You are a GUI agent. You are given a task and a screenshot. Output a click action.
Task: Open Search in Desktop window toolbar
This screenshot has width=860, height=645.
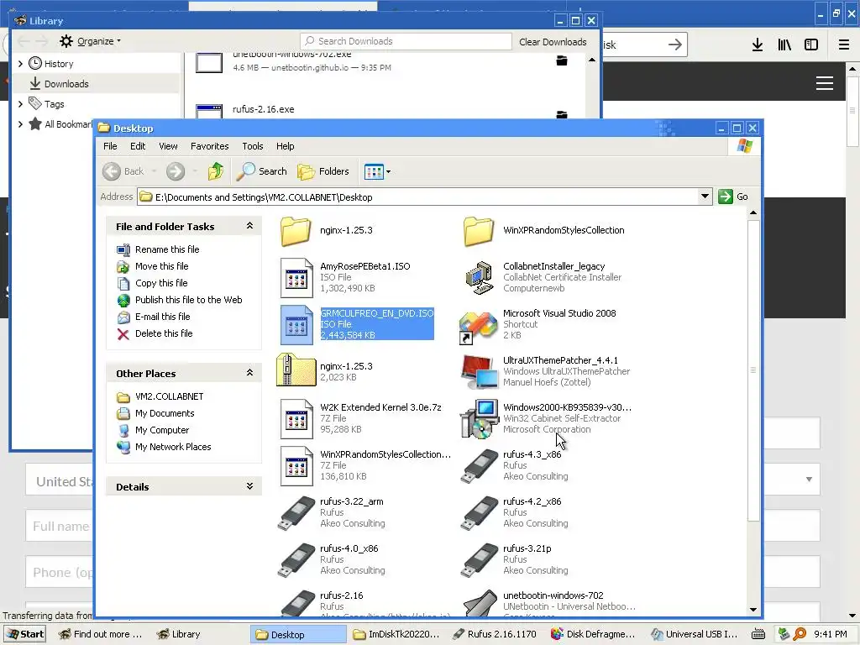coord(262,171)
